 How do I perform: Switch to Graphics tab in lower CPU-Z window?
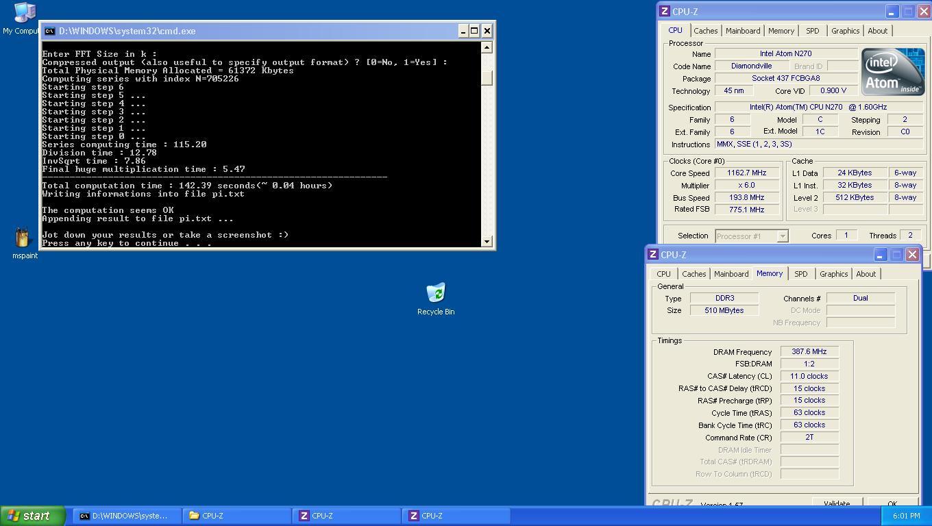[x=833, y=274]
